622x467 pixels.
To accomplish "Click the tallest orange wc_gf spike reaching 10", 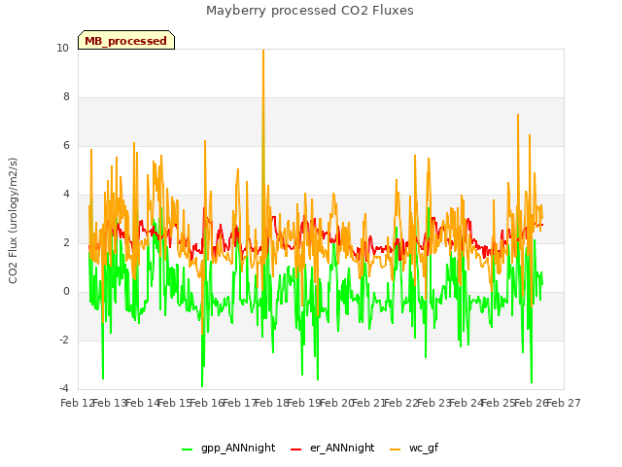I will tap(263, 51).
